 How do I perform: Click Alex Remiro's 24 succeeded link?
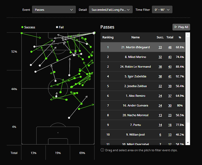pos(160,96)
